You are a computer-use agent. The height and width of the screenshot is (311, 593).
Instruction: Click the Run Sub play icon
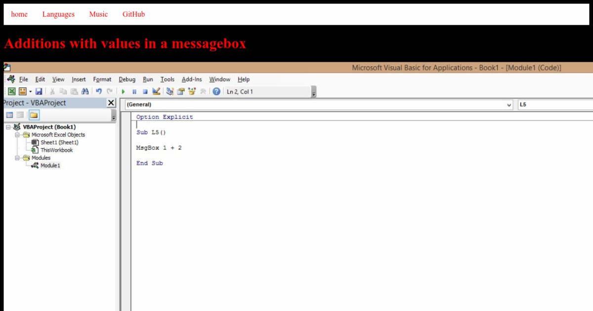click(123, 91)
